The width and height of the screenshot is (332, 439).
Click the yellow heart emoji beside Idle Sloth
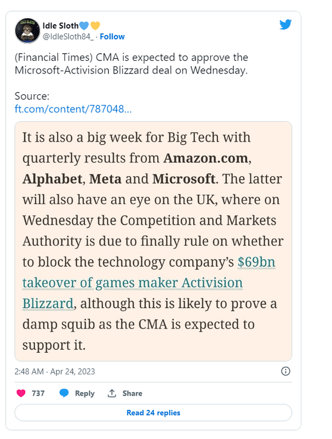pyautogui.click(x=95, y=25)
